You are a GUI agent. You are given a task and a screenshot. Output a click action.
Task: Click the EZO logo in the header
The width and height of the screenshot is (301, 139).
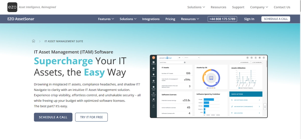[12, 7]
